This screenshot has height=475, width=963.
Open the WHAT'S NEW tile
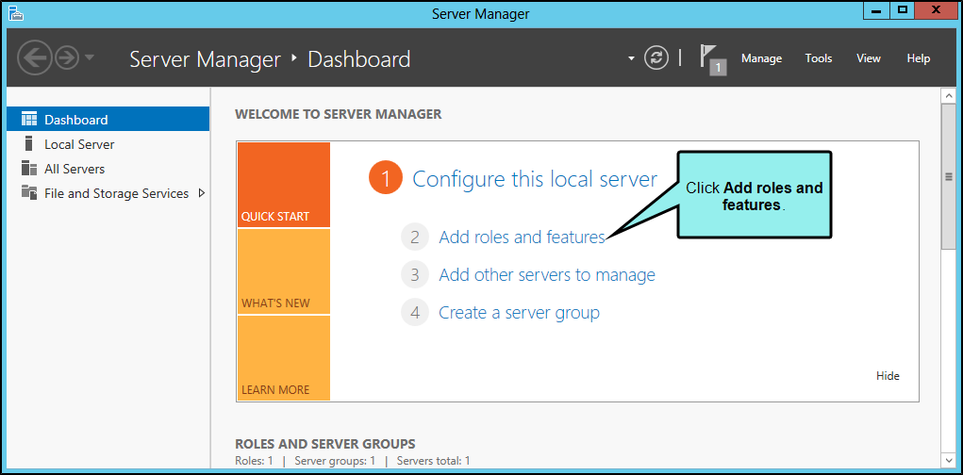[x=284, y=271]
